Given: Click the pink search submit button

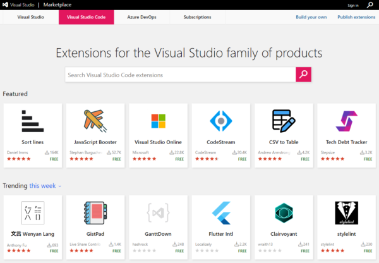Looking at the screenshot, I should (303, 75).
